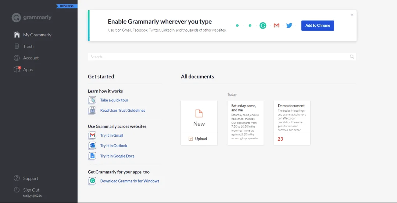
Task: Open Download Grammarly for Windows link
Action: coord(130,181)
